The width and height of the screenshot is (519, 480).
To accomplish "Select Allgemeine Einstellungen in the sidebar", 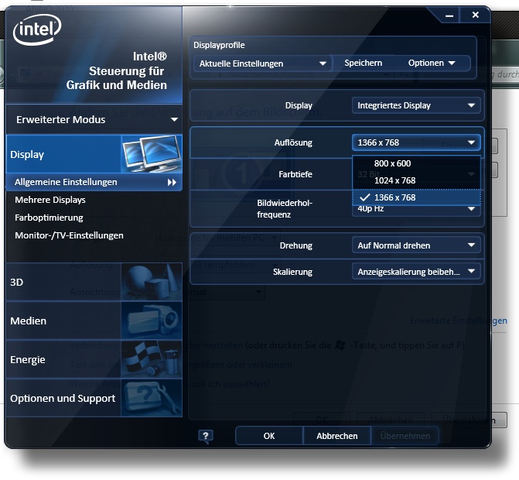I will [94, 182].
